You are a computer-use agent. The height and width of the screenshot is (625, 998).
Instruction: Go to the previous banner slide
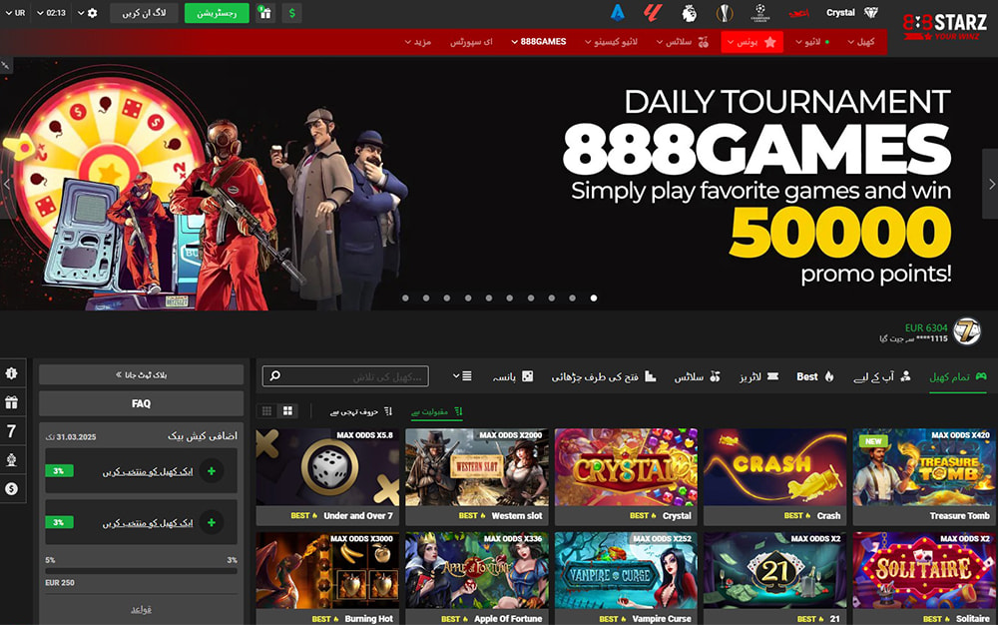[x=7, y=184]
